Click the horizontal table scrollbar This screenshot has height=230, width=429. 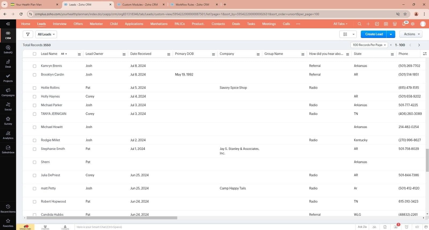[x=102, y=218]
